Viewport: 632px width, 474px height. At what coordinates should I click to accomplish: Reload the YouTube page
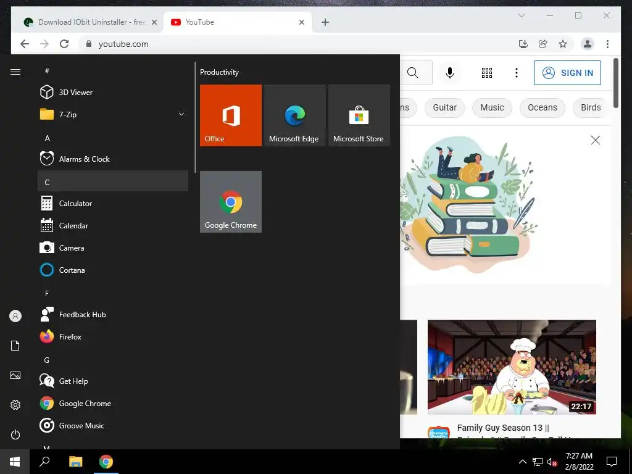click(64, 44)
